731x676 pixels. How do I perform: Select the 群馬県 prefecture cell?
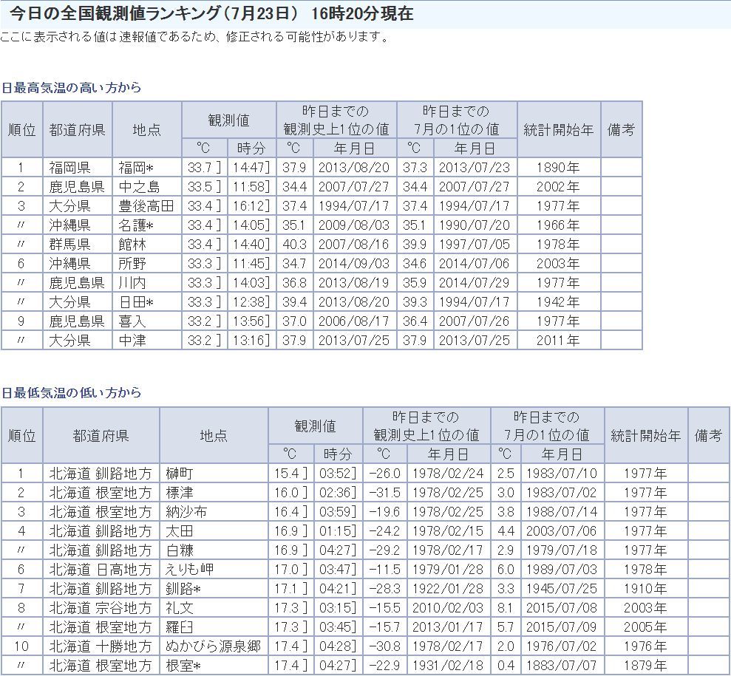click(x=70, y=245)
